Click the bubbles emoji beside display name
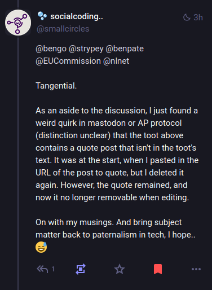Screen dimensions: 212x290 coord(42,16)
